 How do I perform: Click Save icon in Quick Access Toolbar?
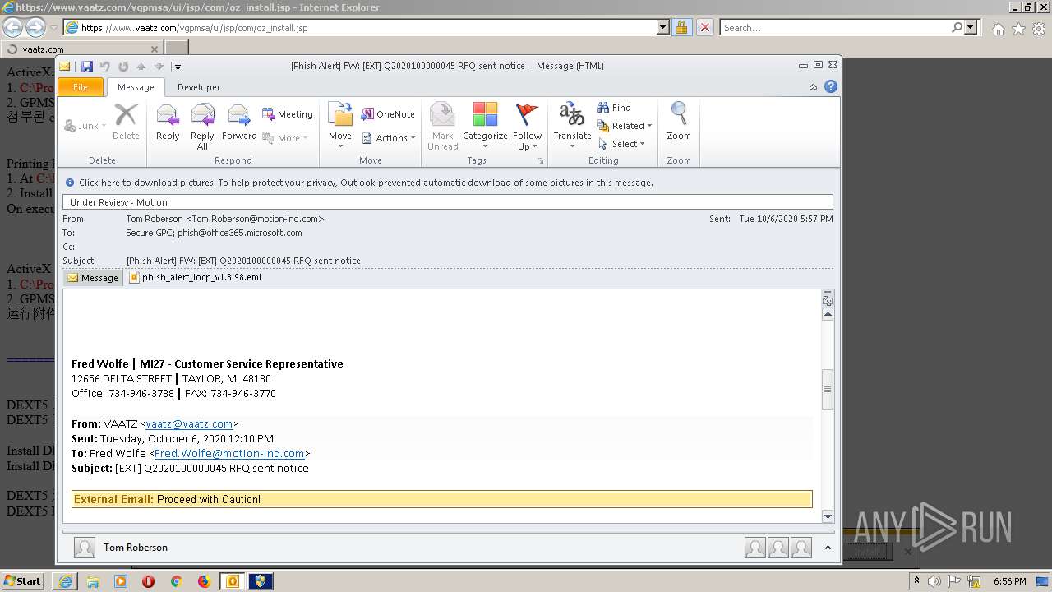[86, 67]
